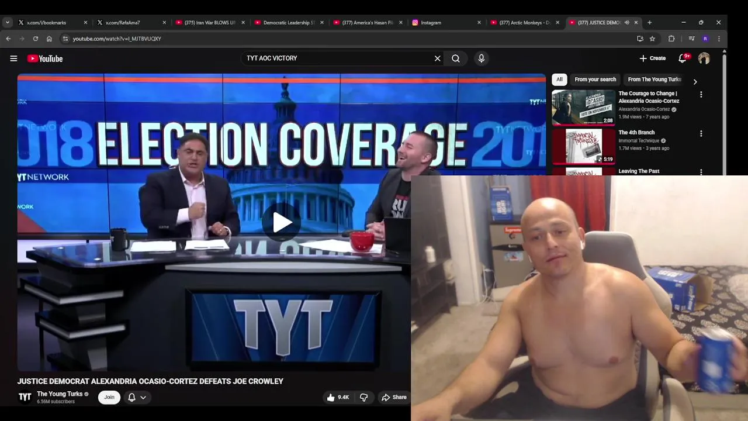Play the video using the center play button
The image size is (748, 421).
click(282, 222)
